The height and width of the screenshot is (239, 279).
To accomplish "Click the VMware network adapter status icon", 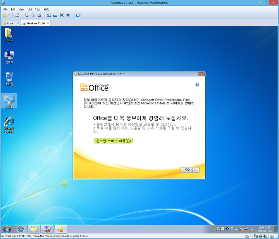I will 256,236.
